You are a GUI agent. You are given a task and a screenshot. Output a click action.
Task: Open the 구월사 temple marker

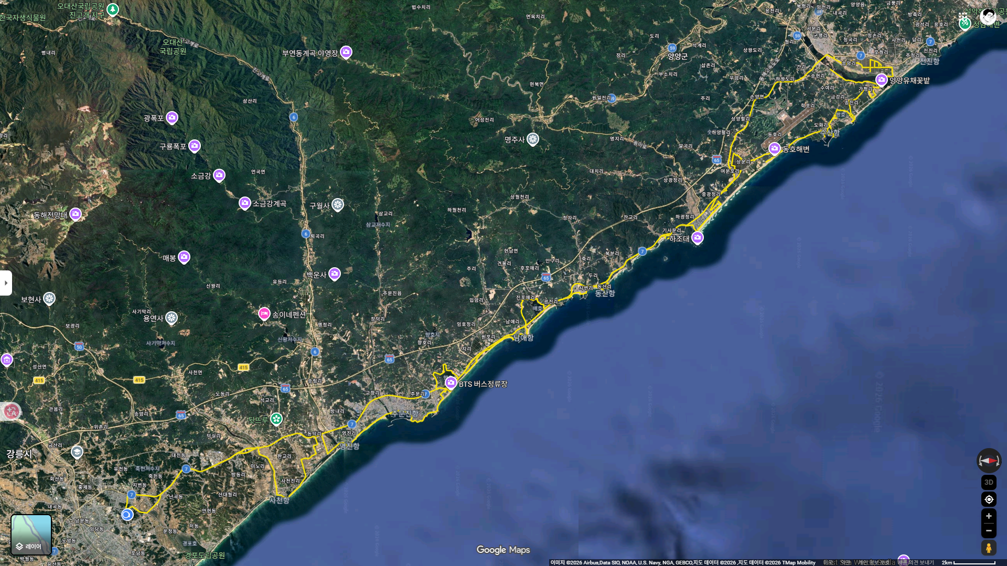pyautogui.click(x=338, y=204)
